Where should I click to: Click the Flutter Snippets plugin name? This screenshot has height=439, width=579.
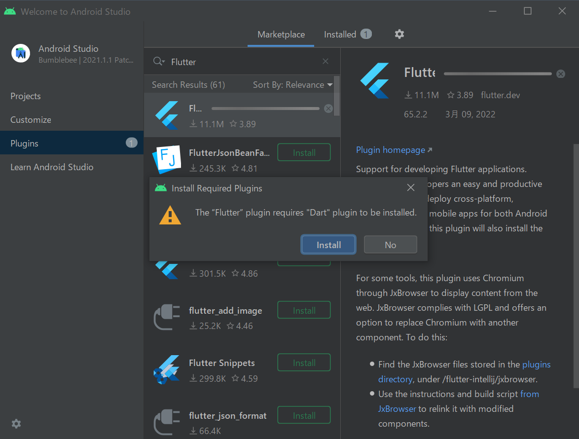click(221, 363)
